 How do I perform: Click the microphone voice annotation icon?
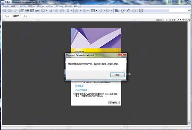coord(68,11)
